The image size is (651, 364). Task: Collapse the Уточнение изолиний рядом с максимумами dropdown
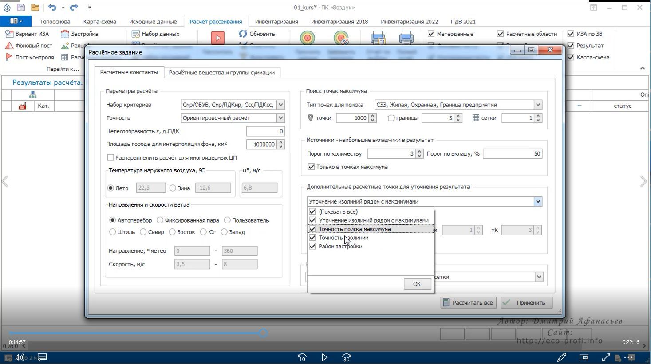[538, 201]
